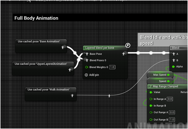
Task: Click the function icon on Map Range Clamped
Action: coord(151,86)
